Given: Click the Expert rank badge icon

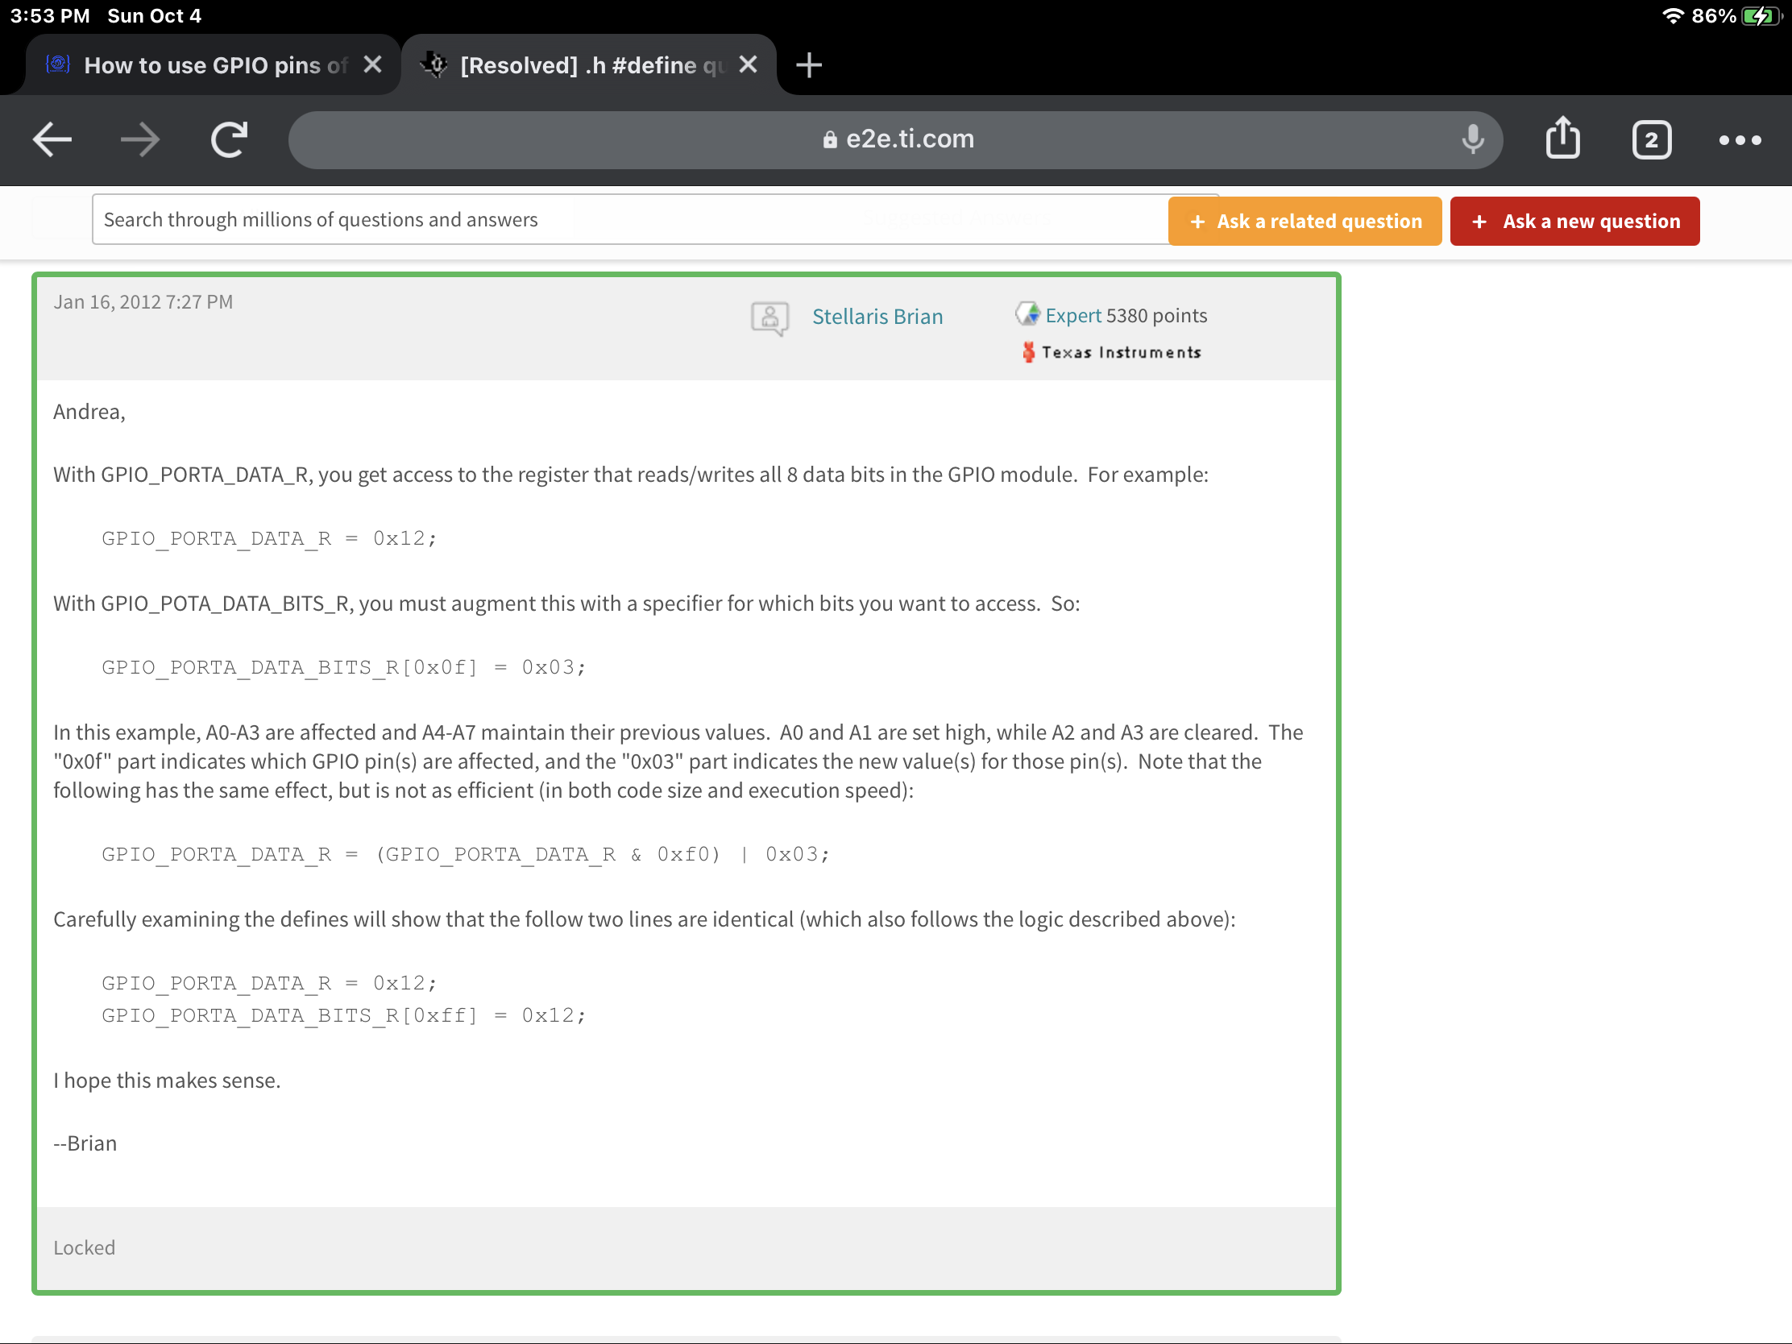Looking at the screenshot, I should (1027, 314).
